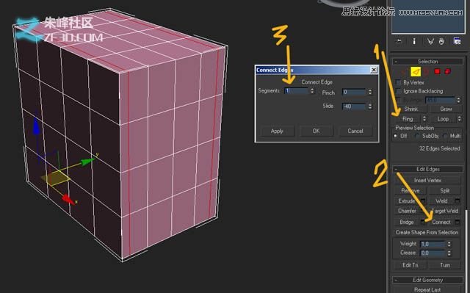Adjust Pinch spinner in Connect Edges
The image size is (470, 293).
[370, 92]
